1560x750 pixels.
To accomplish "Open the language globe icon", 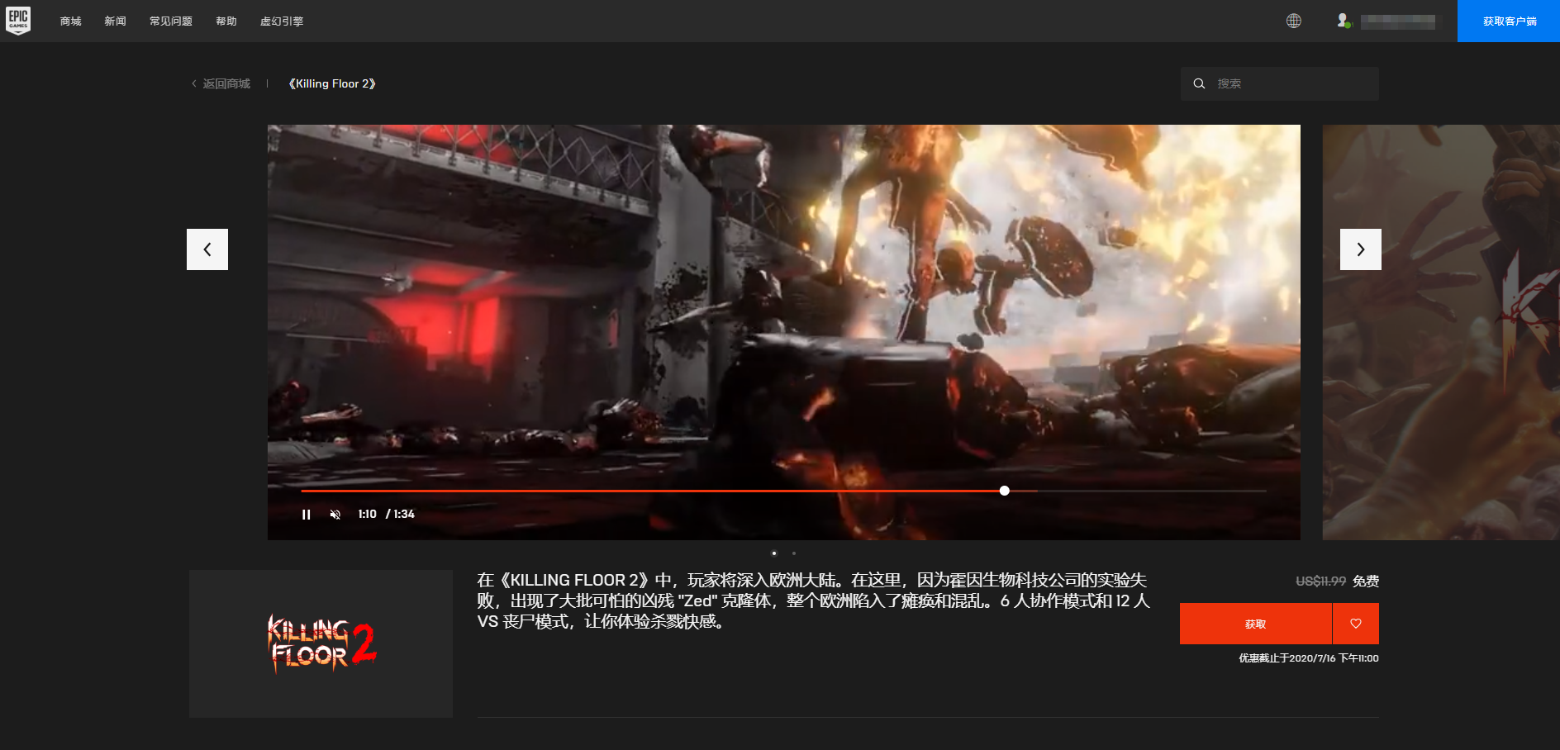I will tap(1294, 21).
